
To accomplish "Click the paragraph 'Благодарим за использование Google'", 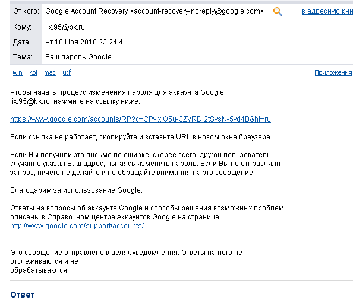I will [x=76, y=190].
